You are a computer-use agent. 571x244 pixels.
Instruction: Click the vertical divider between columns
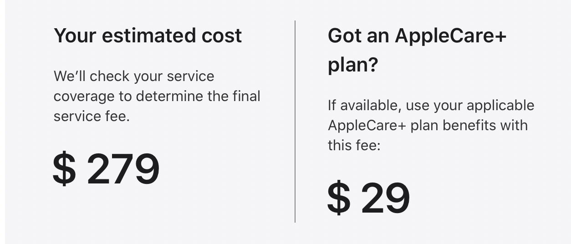pyautogui.click(x=295, y=122)
